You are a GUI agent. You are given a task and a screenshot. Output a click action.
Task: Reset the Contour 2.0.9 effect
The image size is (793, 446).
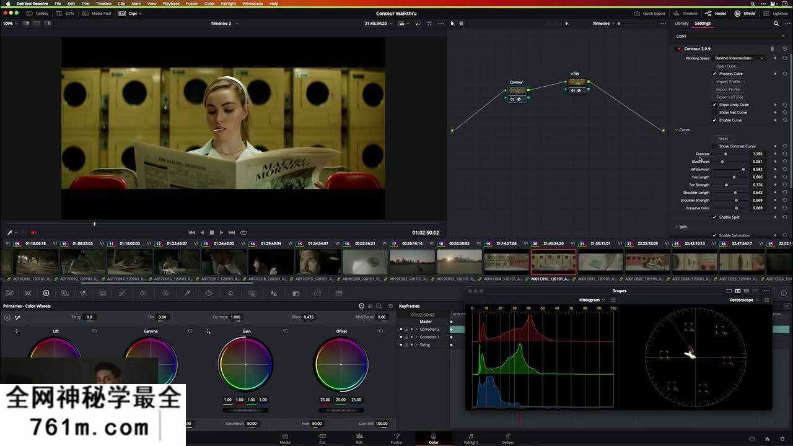point(784,48)
